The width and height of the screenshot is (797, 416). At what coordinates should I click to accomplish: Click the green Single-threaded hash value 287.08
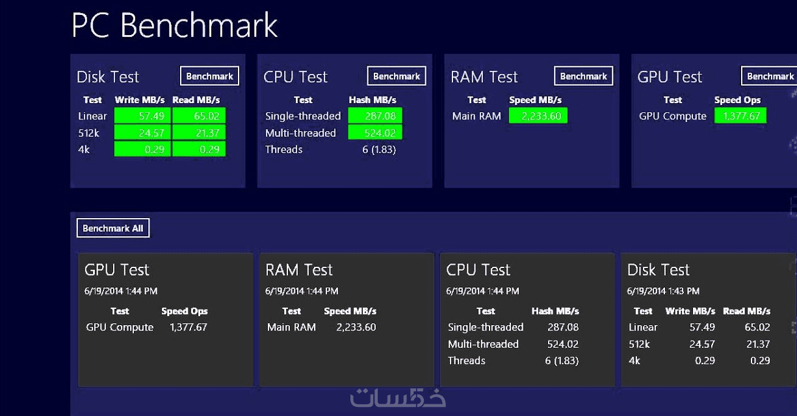pyautogui.click(x=375, y=116)
